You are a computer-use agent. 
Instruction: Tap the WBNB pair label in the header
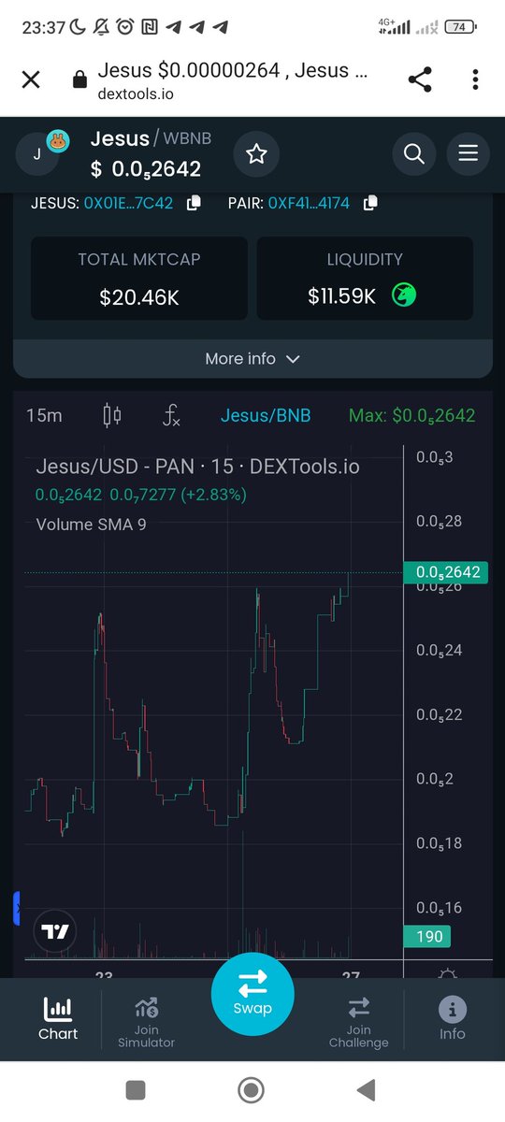coord(188,138)
